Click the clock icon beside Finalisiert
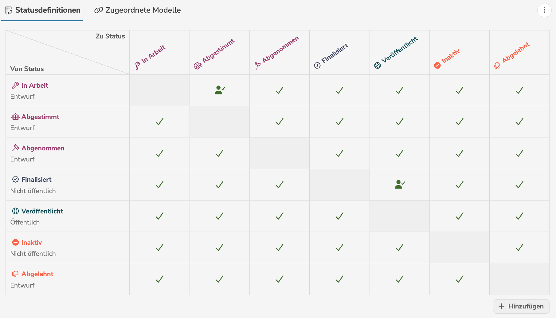The width and height of the screenshot is (556, 318). point(15,179)
